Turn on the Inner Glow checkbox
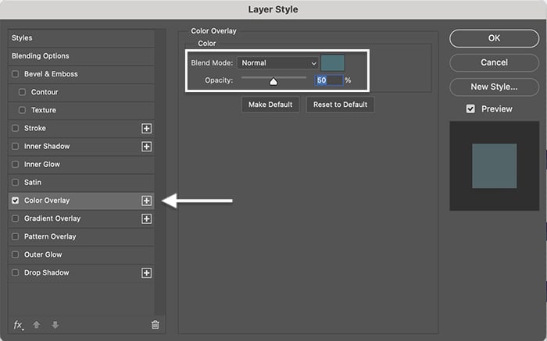This screenshot has height=341, width=547. pyautogui.click(x=16, y=164)
